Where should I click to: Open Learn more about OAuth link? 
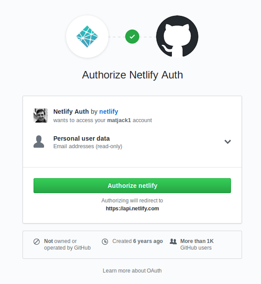[x=132, y=270]
